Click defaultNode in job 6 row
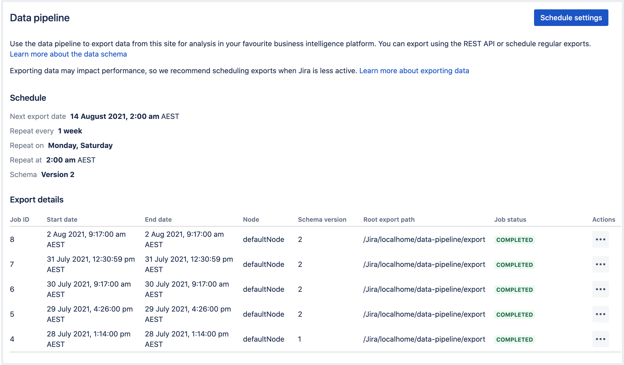The image size is (624, 365). pos(263,289)
